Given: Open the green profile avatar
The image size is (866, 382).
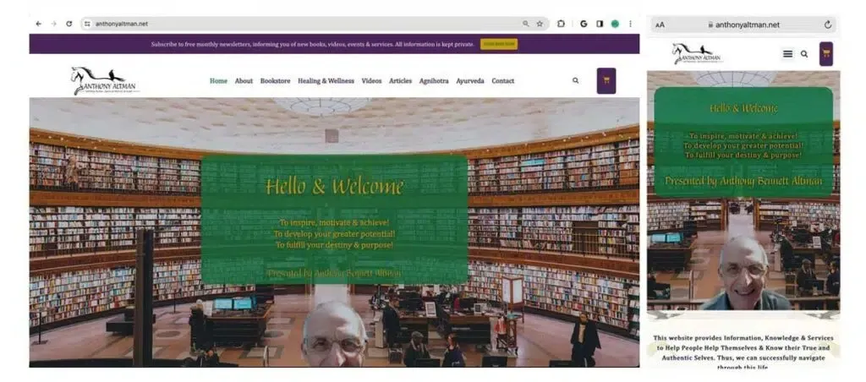Looking at the screenshot, I should (x=615, y=24).
